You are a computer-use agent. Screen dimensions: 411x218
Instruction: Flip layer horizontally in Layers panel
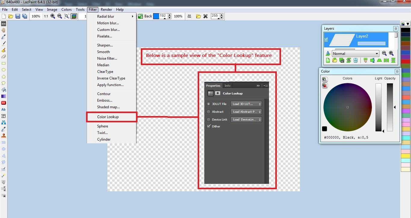tap(386, 61)
